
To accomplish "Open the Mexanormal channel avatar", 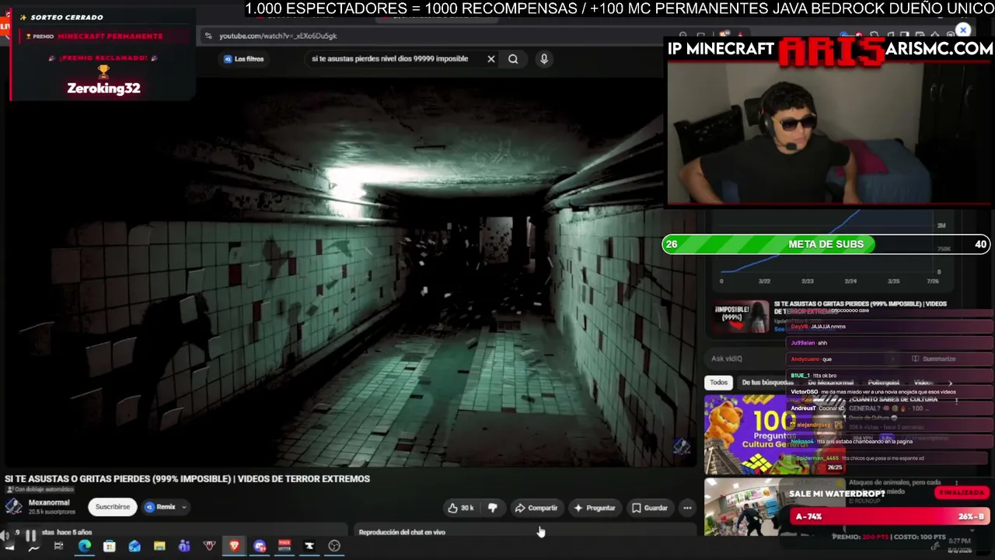I will (13, 506).
